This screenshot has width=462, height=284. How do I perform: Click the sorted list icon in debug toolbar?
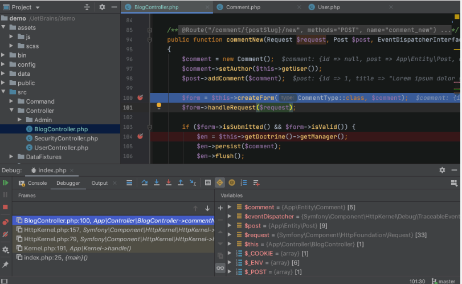click(244, 183)
